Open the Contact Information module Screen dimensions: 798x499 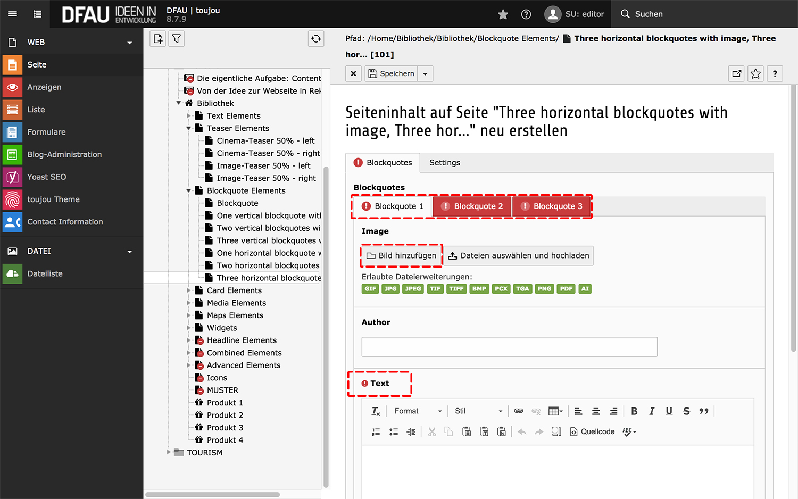(x=72, y=222)
